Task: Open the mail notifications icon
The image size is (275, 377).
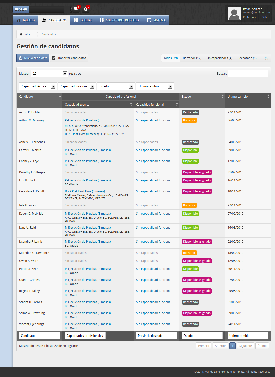Action: 75,9
